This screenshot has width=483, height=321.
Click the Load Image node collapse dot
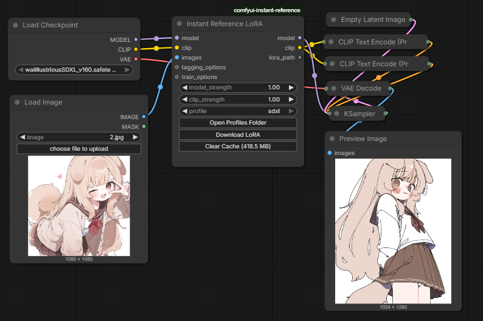[x=17, y=103]
